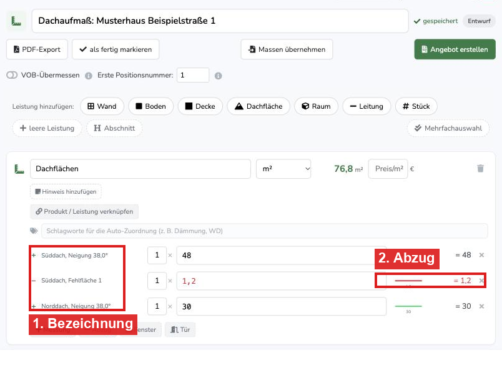Viewport: 502px width, 375px height.
Task: Remove the Norddach row with result 30
Action: 481,306
